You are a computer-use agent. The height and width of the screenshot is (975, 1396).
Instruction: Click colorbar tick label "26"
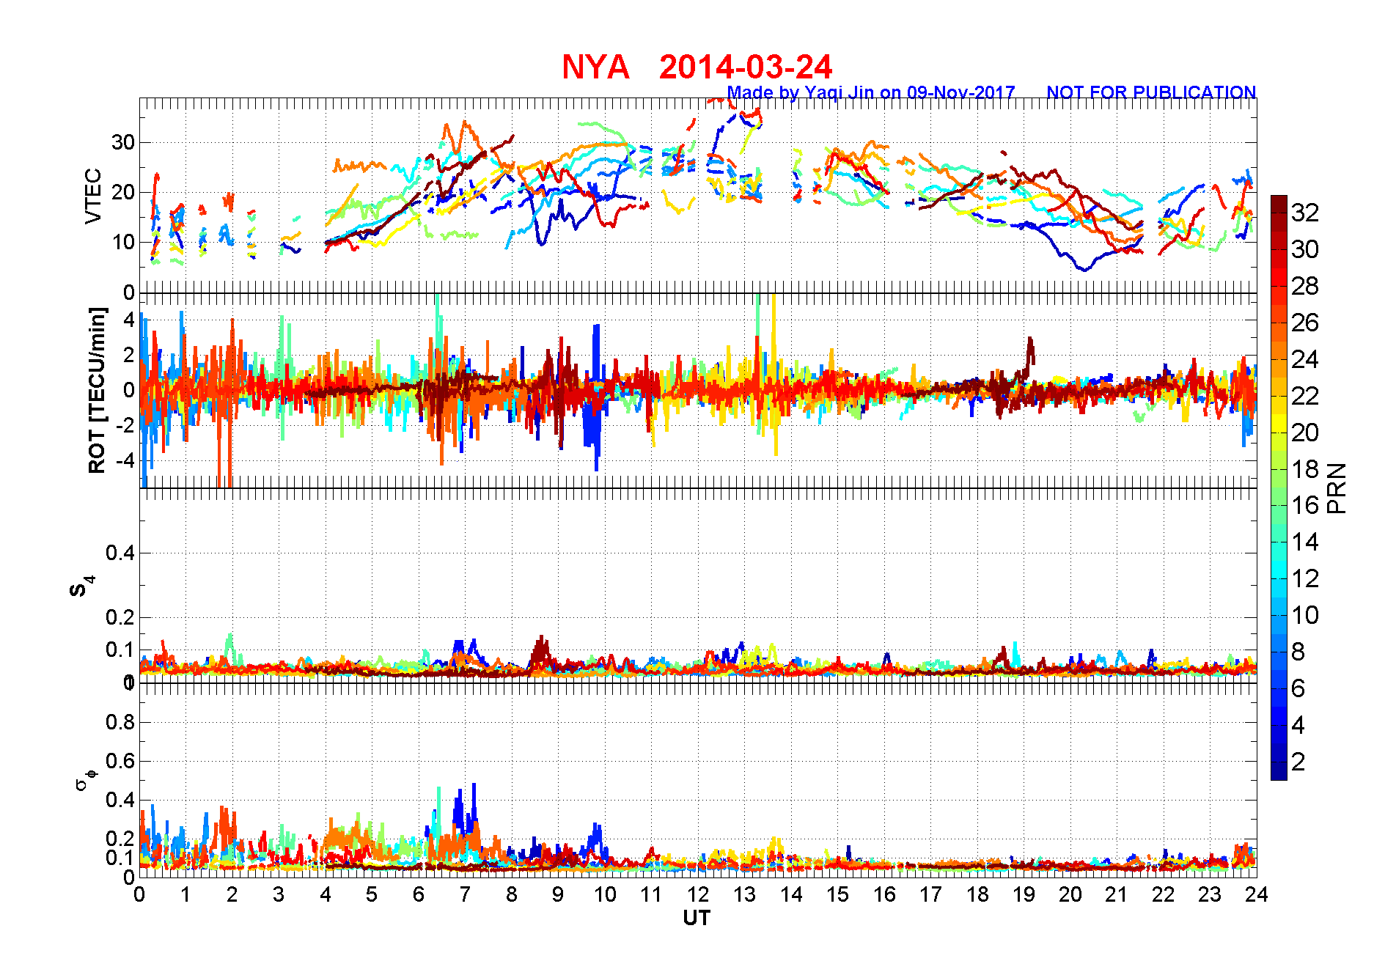[x=1305, y=323]
